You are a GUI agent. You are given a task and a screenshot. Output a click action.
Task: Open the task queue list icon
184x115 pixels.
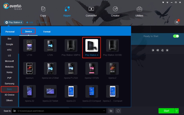177,22
